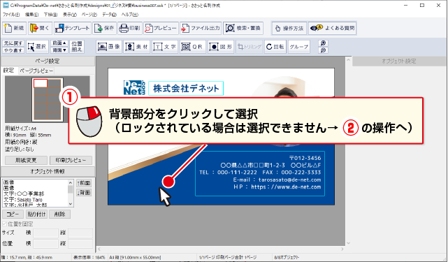Move object up with ↑前面 button

point(84,183)
